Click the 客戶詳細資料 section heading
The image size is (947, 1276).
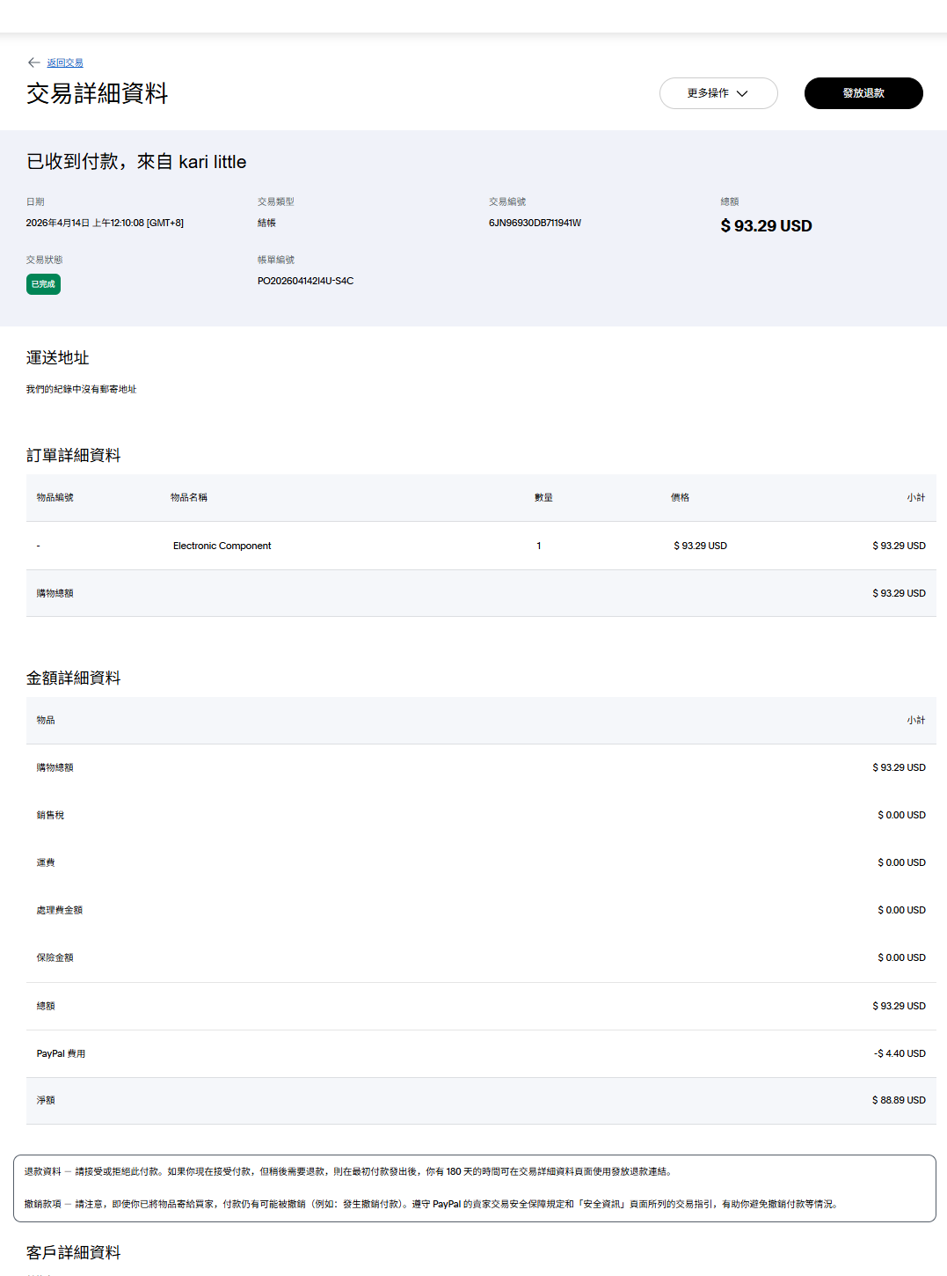74,1252
